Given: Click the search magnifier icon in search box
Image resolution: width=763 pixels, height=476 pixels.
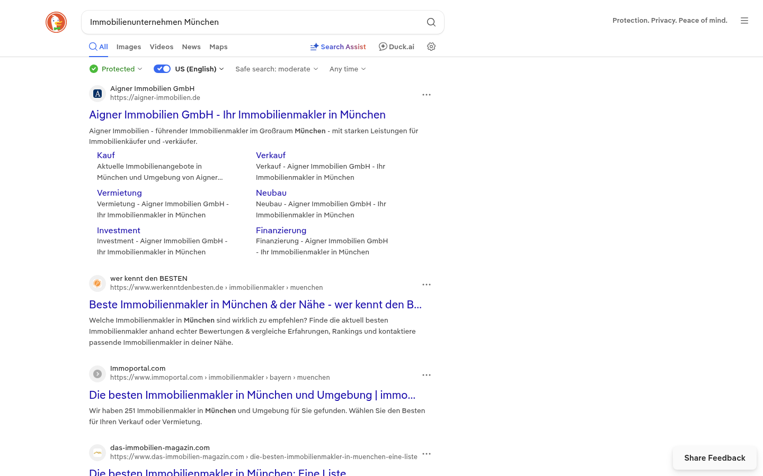Looking at the screenshot, I should coord(431,22).
